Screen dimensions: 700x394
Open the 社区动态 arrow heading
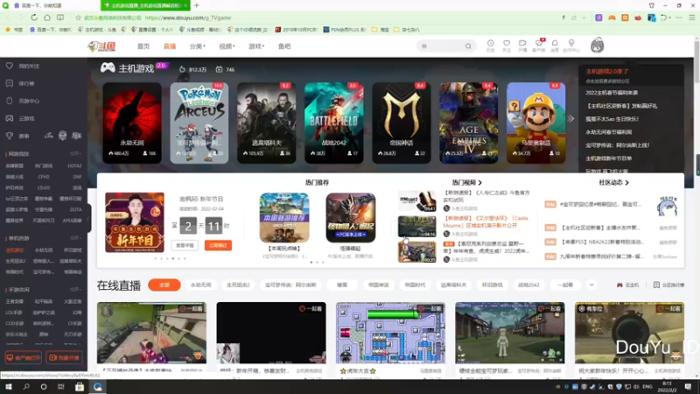tap(614, 182)
